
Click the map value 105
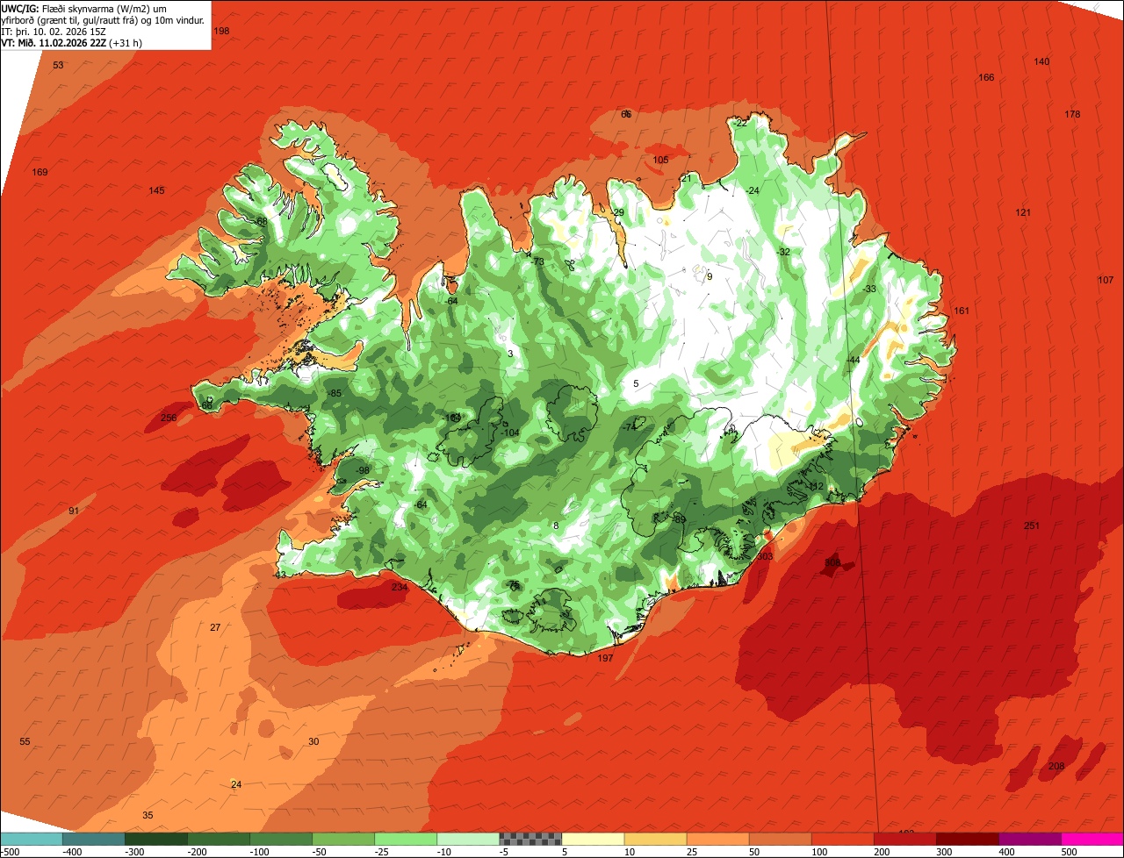(x=660, y=160)
